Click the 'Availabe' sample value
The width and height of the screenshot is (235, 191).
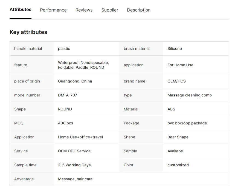tap(175, 151)
